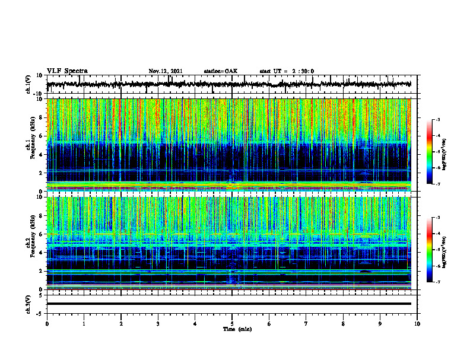This screenshot has width=470, height=363.
Task: Click "-3" on the ch.1 color scale
Action: 438,119
